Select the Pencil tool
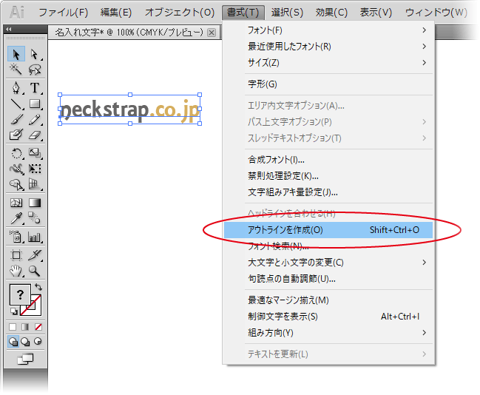Image resolution: width=480 pixels, height=395 pixels. click(35, 120)
